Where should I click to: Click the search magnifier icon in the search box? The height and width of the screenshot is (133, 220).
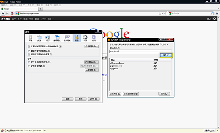(212, 14)
